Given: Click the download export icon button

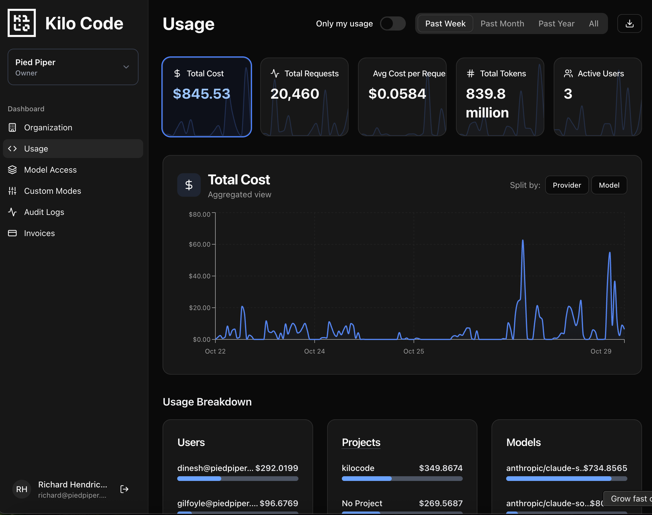Looking at the screenshot, I should point(629,23).
